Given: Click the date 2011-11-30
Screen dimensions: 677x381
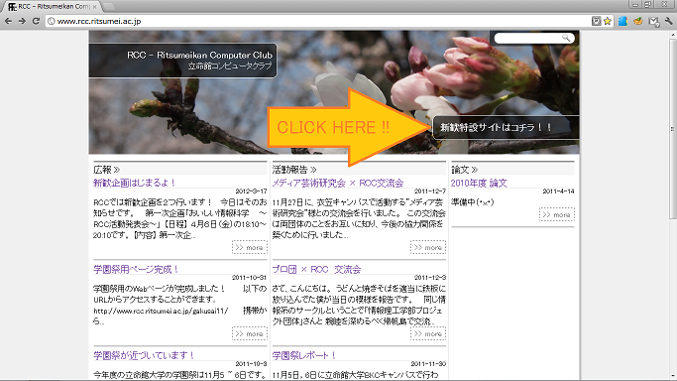Looking at the screenshot, I should pyautogui.click(x=428, y=364).
